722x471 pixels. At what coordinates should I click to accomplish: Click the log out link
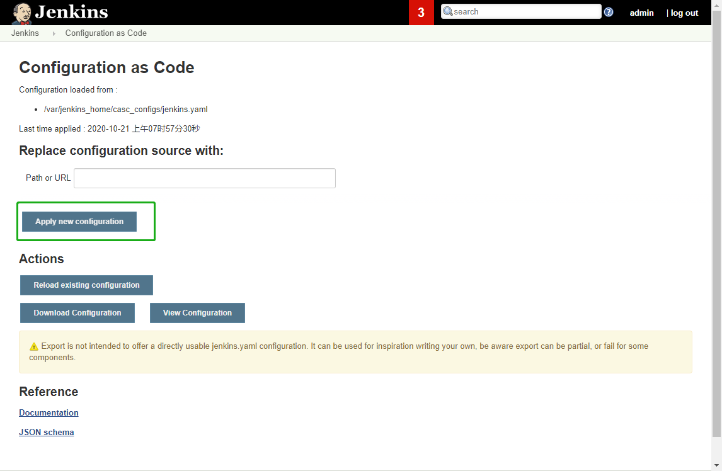(x=685, y=12)
